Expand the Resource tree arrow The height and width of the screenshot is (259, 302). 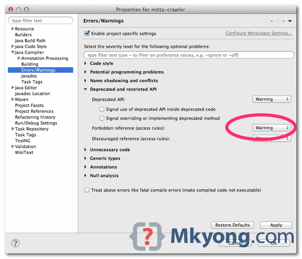coord(13,29)
